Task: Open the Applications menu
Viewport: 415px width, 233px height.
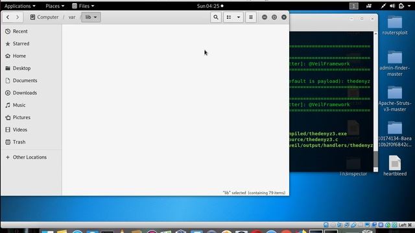Action: (20, 6)
